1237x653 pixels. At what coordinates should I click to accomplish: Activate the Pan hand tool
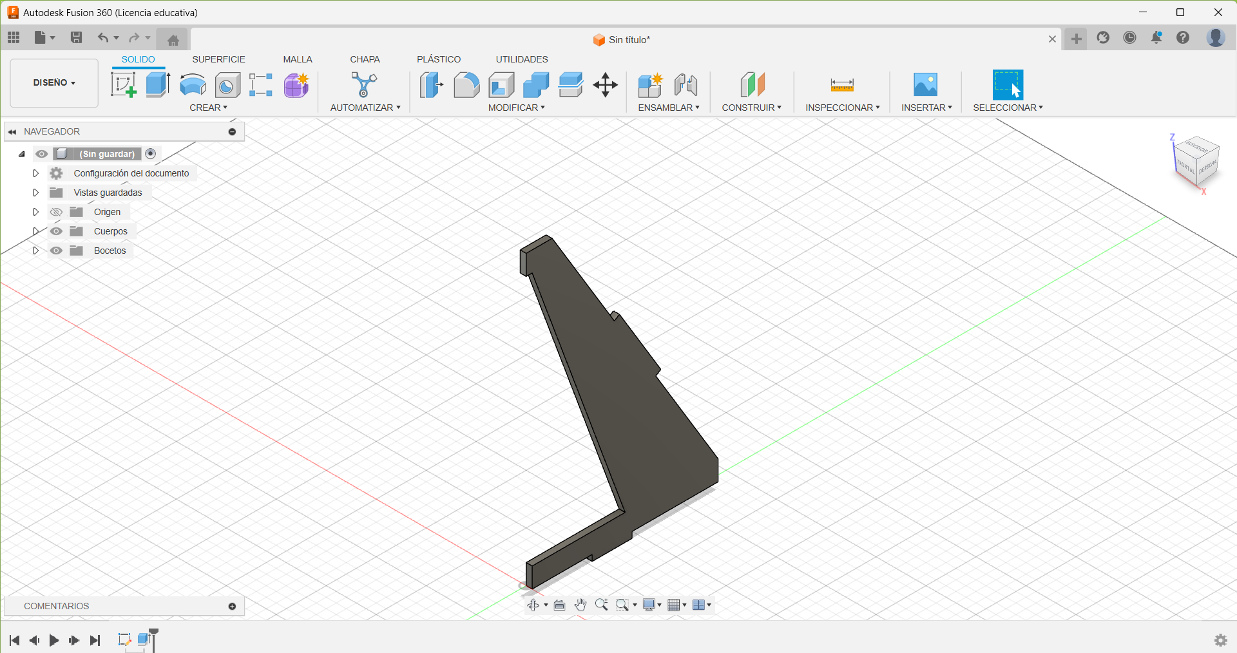click(580, 605)
